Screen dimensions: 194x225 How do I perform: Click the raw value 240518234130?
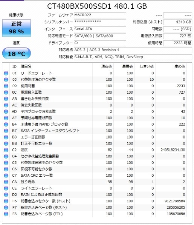click(x=173, y=150)
